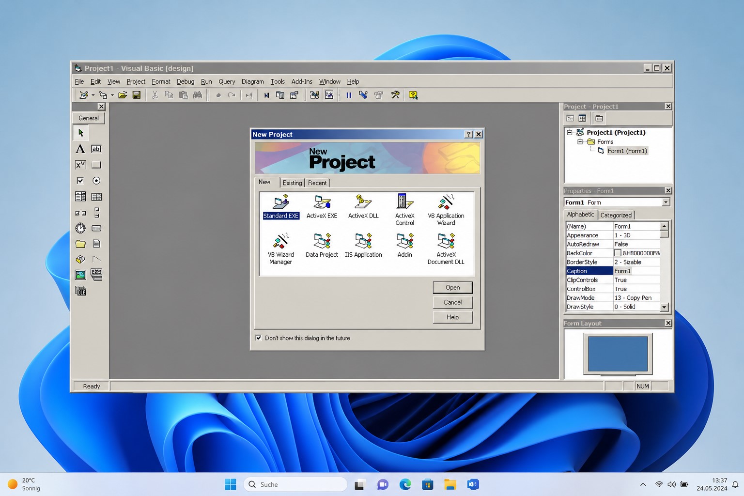This screenshot has width=744, height=496.
Task: Select the Line control in toolbox
Action: coord(96,259)
